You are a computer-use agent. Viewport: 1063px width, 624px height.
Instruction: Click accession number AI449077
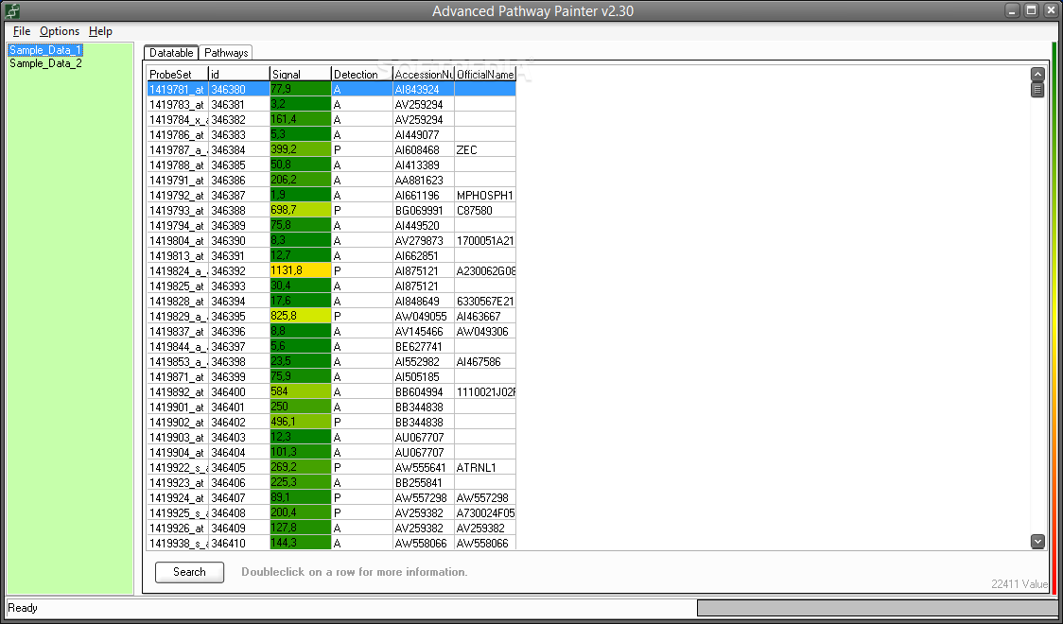tap(423, 135)
